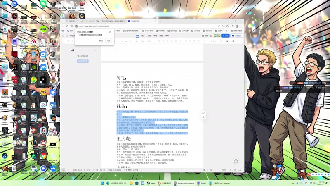The width and height of the screenshot is (330, 186).
Task: Click the 王大谋： heading in document
Action: tap(124, 138)
